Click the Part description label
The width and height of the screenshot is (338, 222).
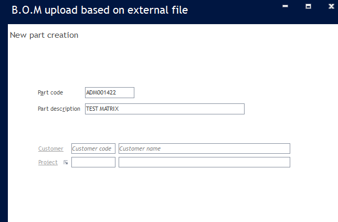click(x=59, y=109)
